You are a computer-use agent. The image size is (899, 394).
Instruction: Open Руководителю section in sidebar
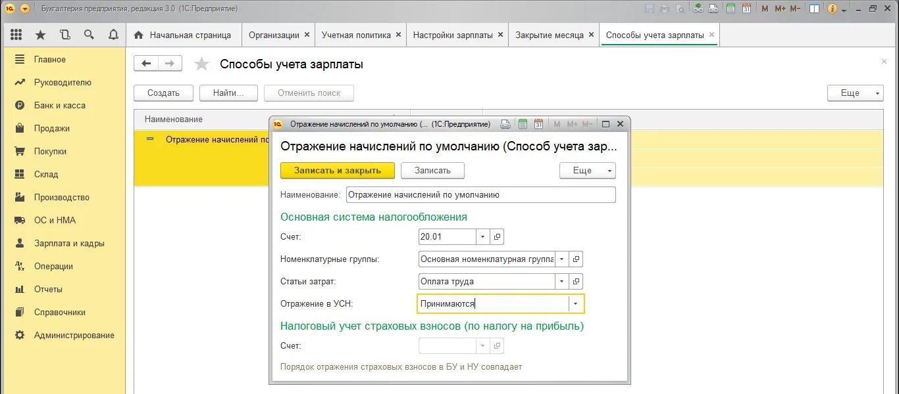tap(63, 82)
